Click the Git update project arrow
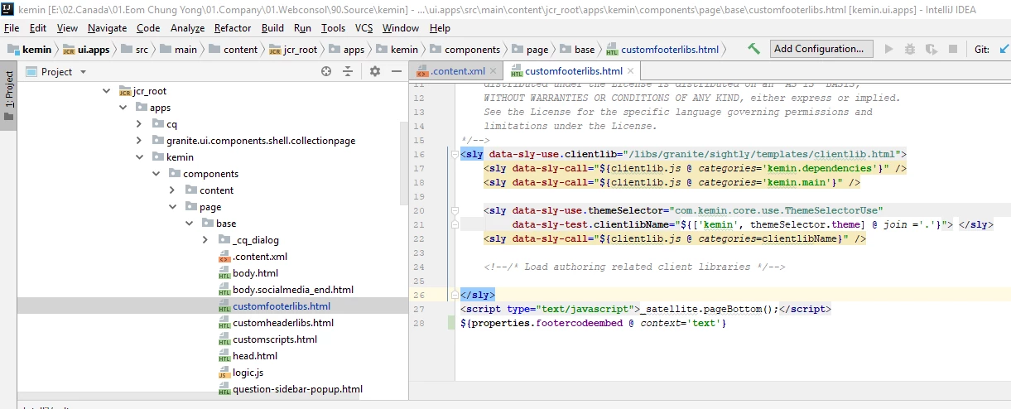This screenshot has width=1011, height=409. (x=1004, y=49)
